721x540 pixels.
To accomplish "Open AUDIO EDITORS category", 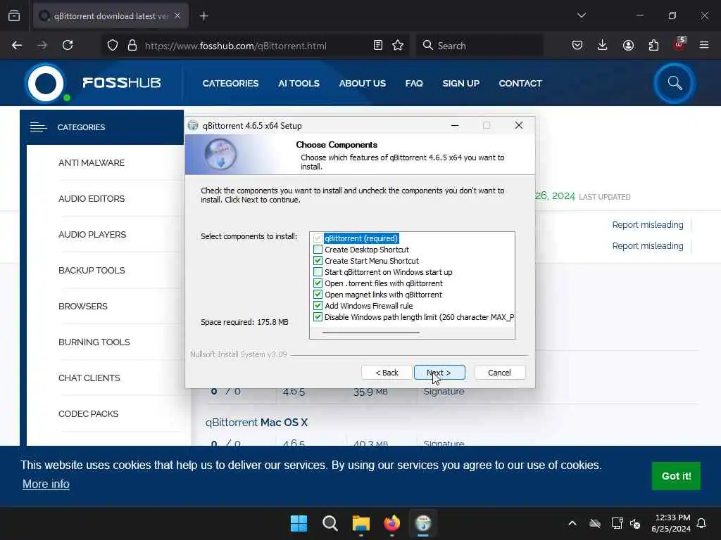I will pyautogui.click(x=92, y=198).
